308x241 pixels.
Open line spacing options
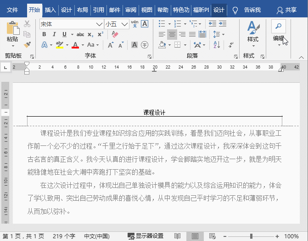pos(218,34)
